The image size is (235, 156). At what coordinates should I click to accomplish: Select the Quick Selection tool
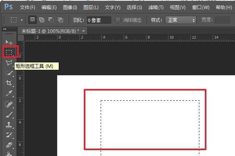pos(9,73)
